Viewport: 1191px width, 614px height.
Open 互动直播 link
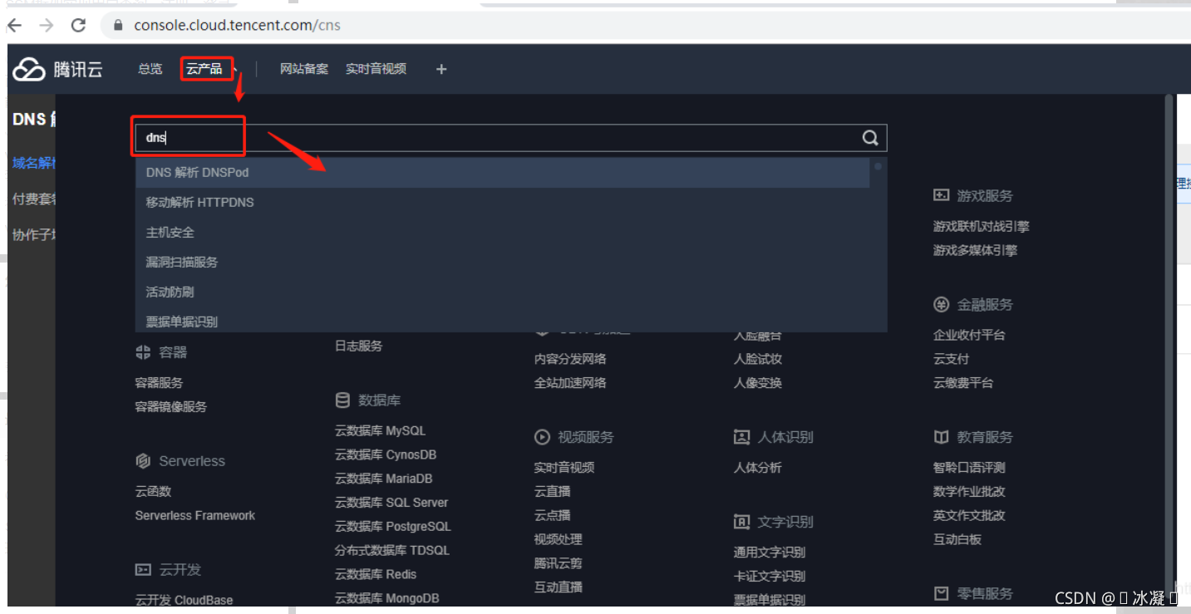click(x=558, y=588)
